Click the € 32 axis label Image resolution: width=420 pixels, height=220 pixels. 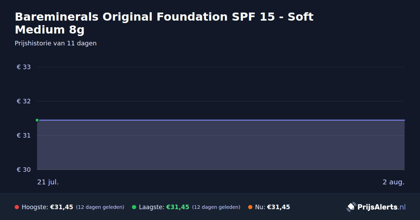(x=24, y=101)
